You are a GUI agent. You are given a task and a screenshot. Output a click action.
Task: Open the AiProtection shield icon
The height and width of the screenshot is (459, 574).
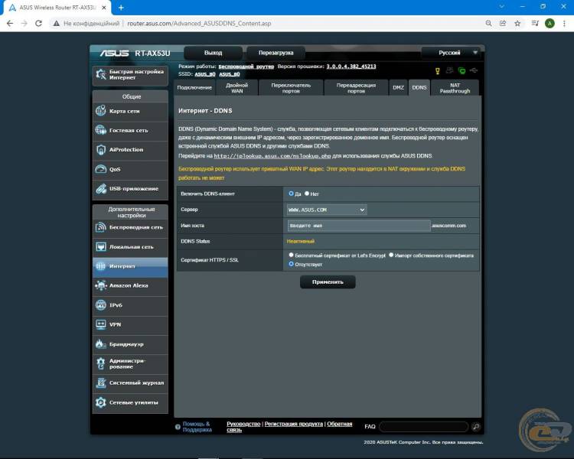[101, 150]
